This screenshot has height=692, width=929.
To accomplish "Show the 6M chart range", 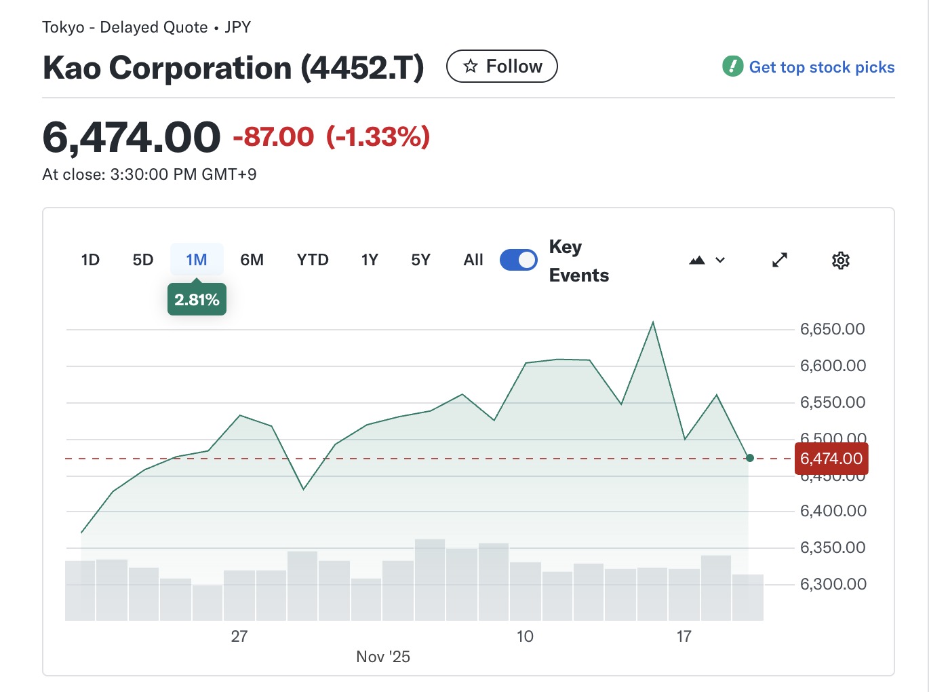I will pos(252,261).
